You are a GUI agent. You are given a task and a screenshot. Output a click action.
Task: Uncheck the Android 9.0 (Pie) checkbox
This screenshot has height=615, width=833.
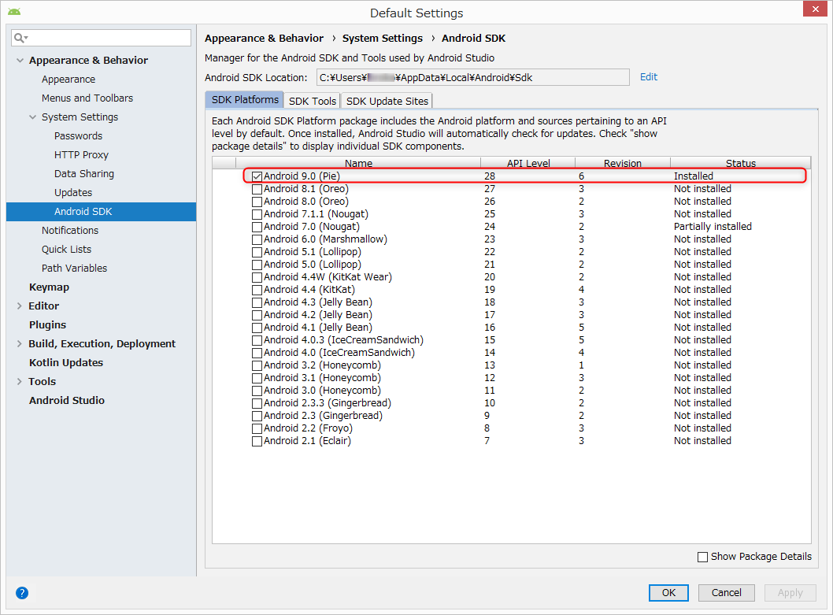click(257, 176)
